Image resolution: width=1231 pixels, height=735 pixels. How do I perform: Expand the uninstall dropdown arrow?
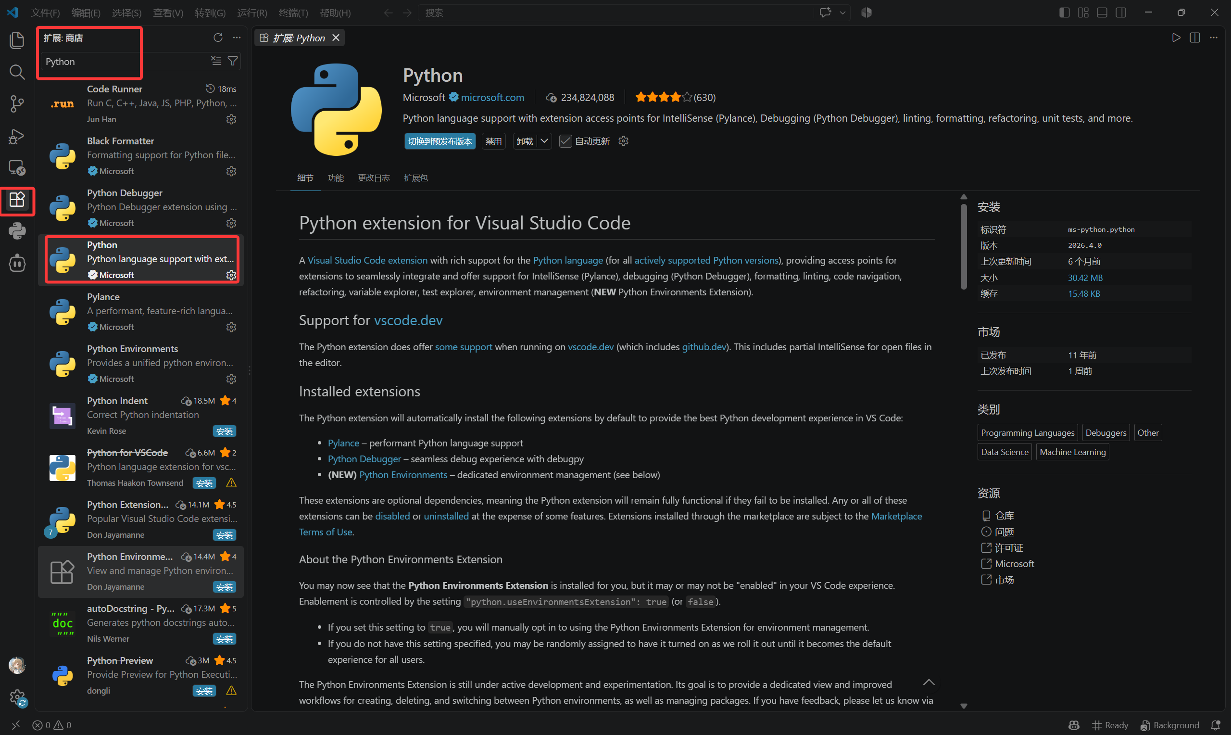coord(544,141)
